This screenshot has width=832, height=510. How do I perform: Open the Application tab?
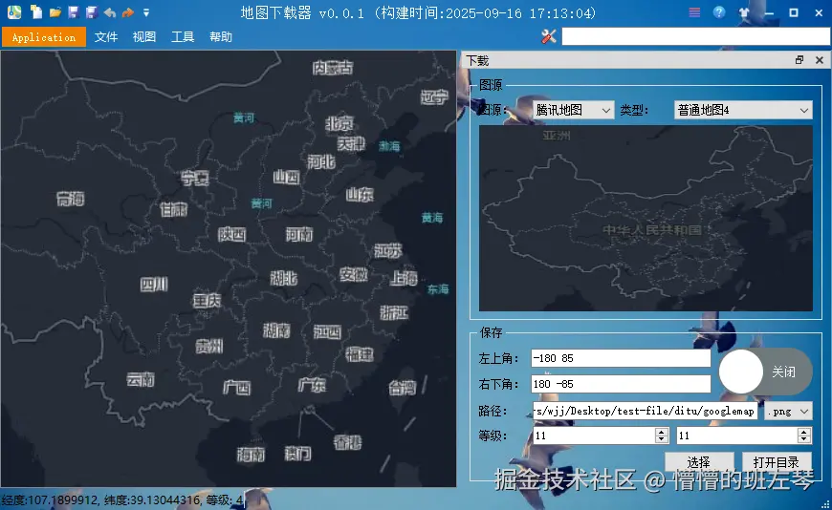[43, 37]
